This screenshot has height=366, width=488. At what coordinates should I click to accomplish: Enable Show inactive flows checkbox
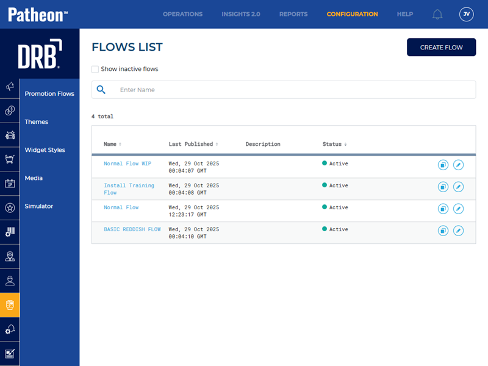click(95, 70)
